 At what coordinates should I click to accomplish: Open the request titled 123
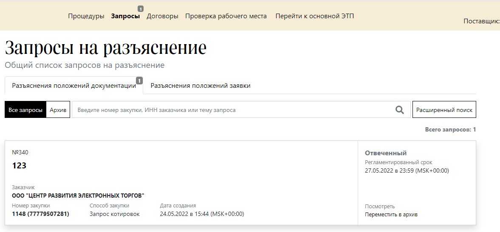[19, 166]
